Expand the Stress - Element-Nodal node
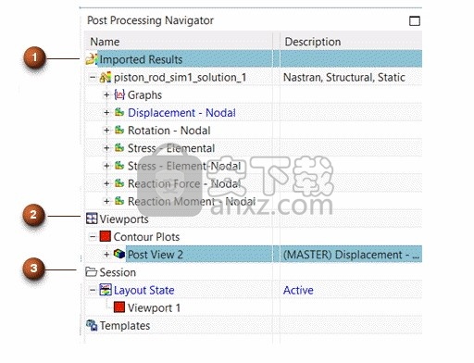The width and height of the screenshot is (474, 363). (x=106, y=166)
